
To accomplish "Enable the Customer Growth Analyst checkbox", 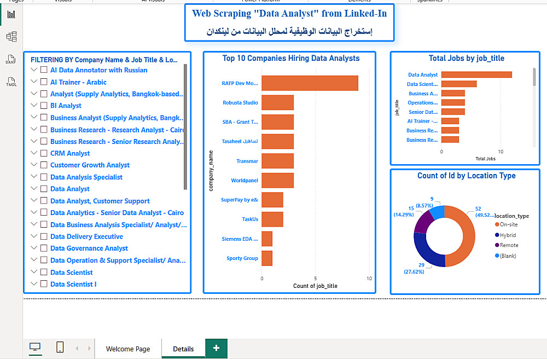I will click(x=44, y=165).
